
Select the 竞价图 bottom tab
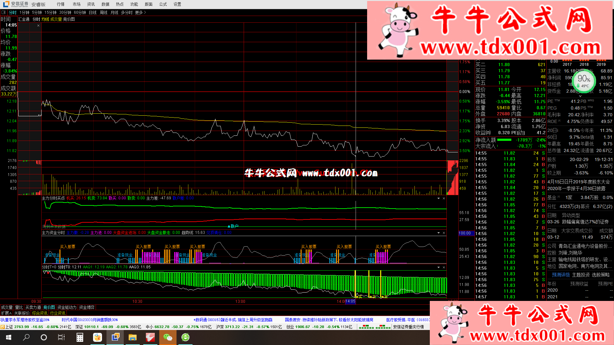pyautogui.click(x=49, y=307)
